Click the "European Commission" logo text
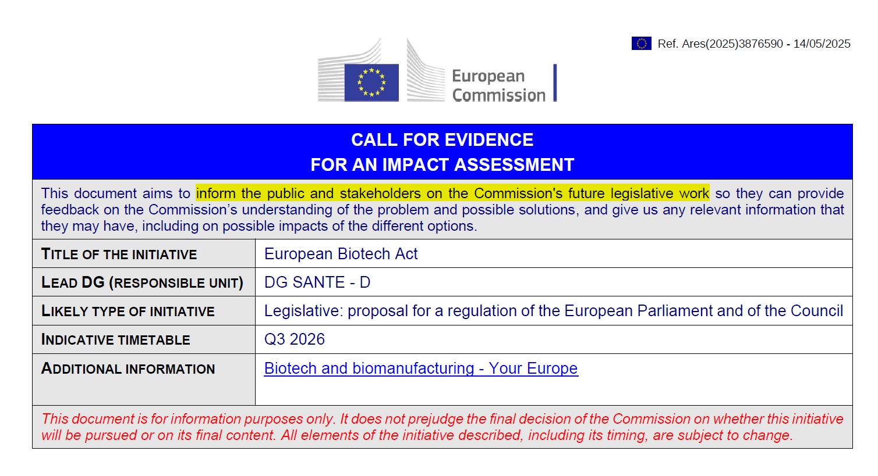This screenshot has height=476, width=878. [498, 85]
